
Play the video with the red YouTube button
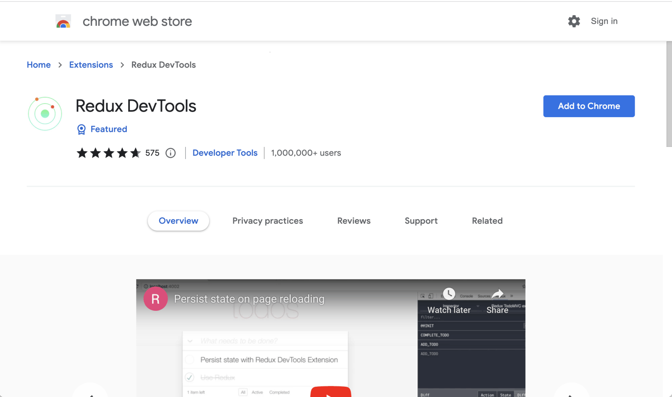[331, 392]
